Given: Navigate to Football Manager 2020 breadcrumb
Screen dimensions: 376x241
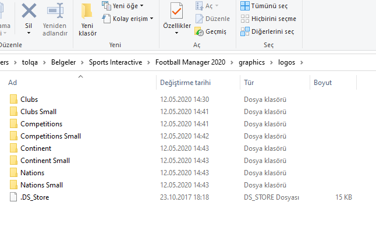Looking at the screenshot, I should [190, 62].
